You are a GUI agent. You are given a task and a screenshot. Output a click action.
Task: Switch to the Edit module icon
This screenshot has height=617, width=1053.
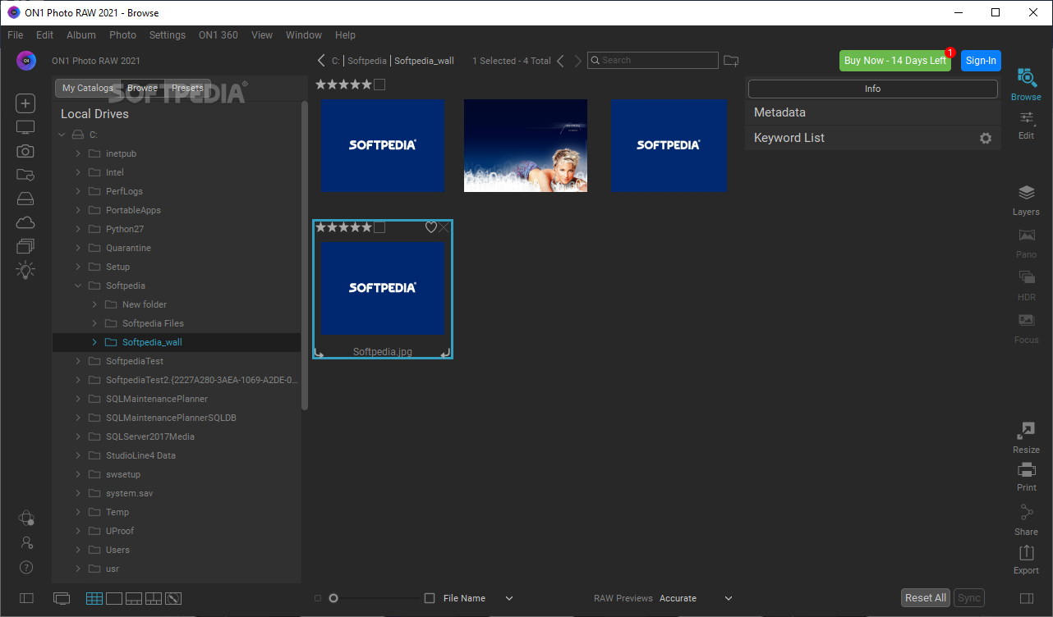tap(1026, 118)
